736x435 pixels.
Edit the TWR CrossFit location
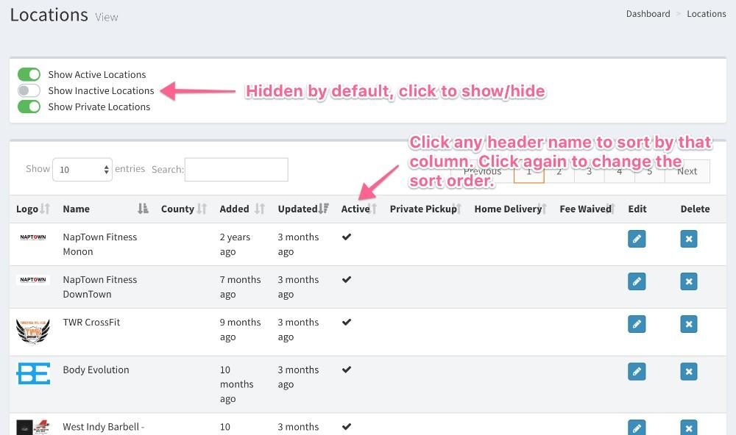click(637, 324)
